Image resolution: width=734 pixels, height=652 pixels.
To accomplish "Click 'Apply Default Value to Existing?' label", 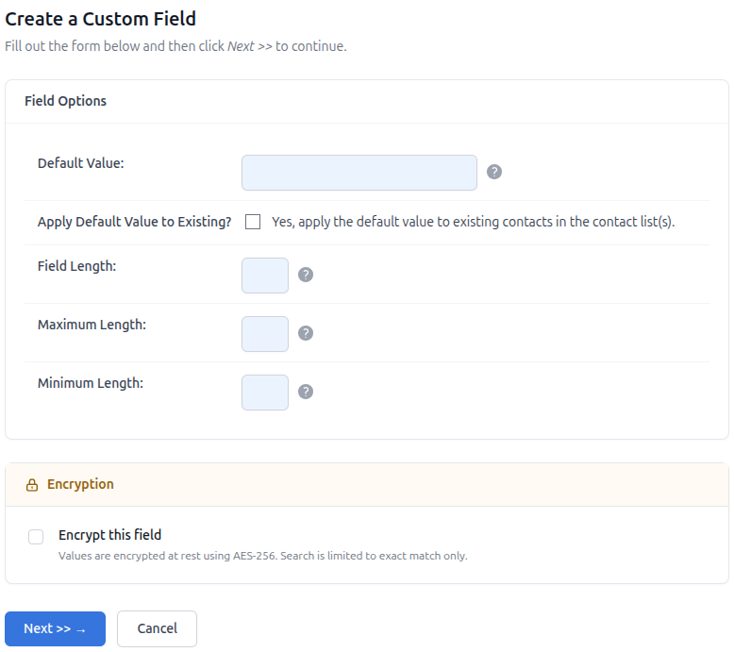I will [x=134, y=222].
